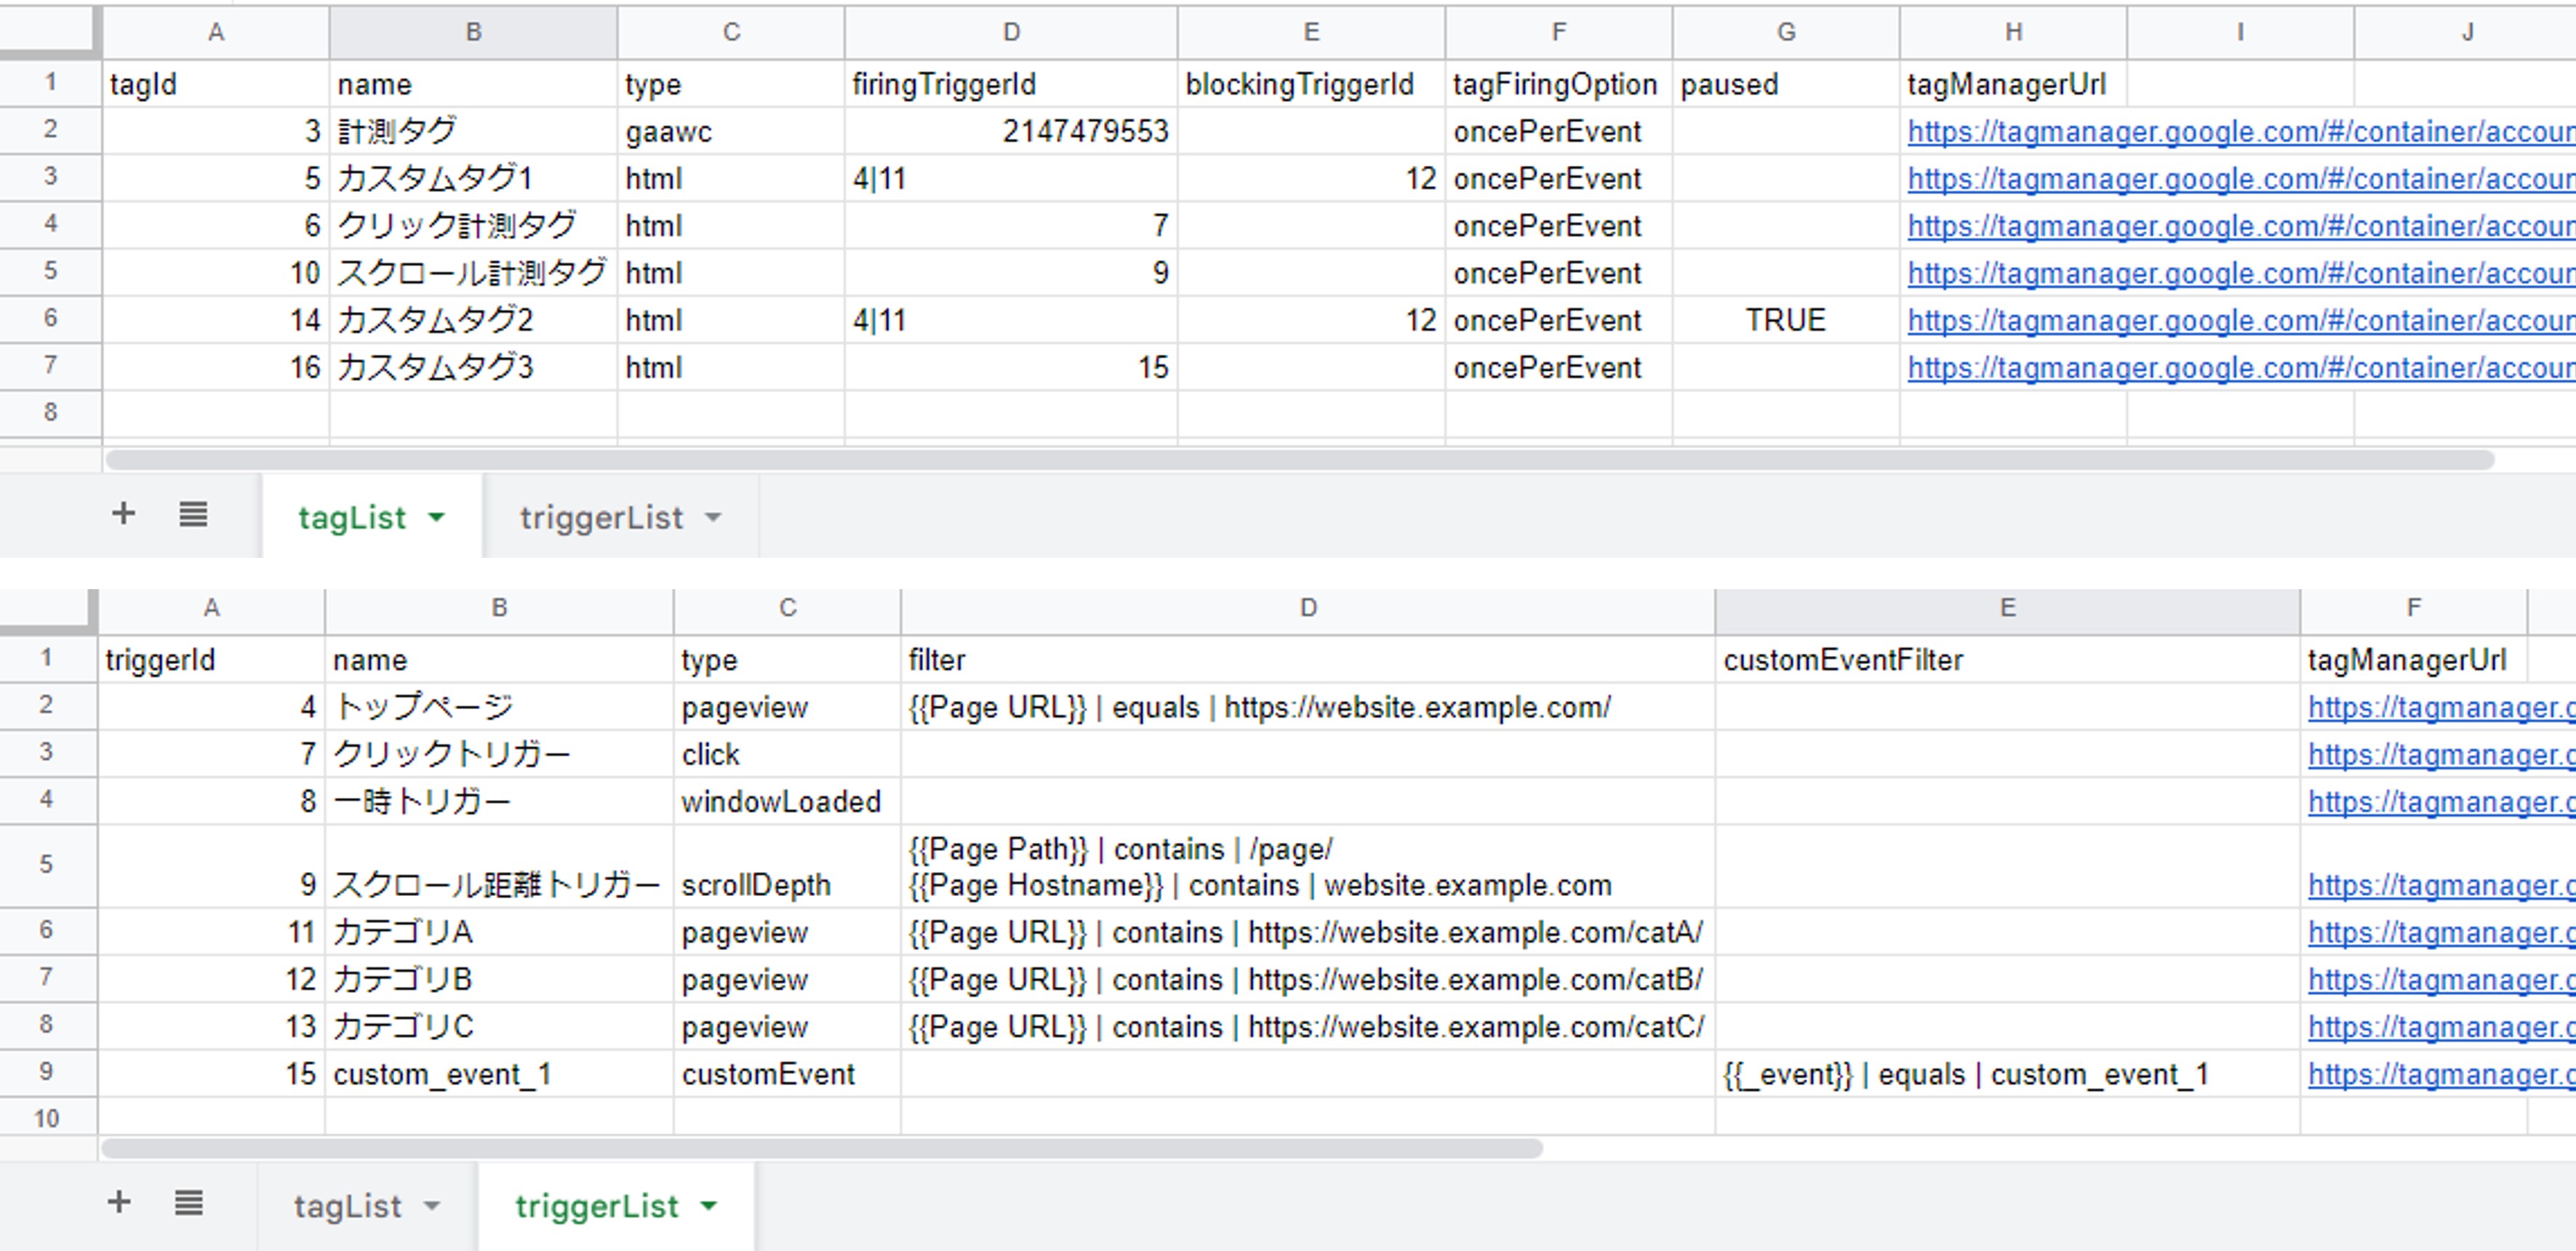Click the 'paused' header cell
The width and height of the screenshot is (2576, 1251).
coord(1786,84)
